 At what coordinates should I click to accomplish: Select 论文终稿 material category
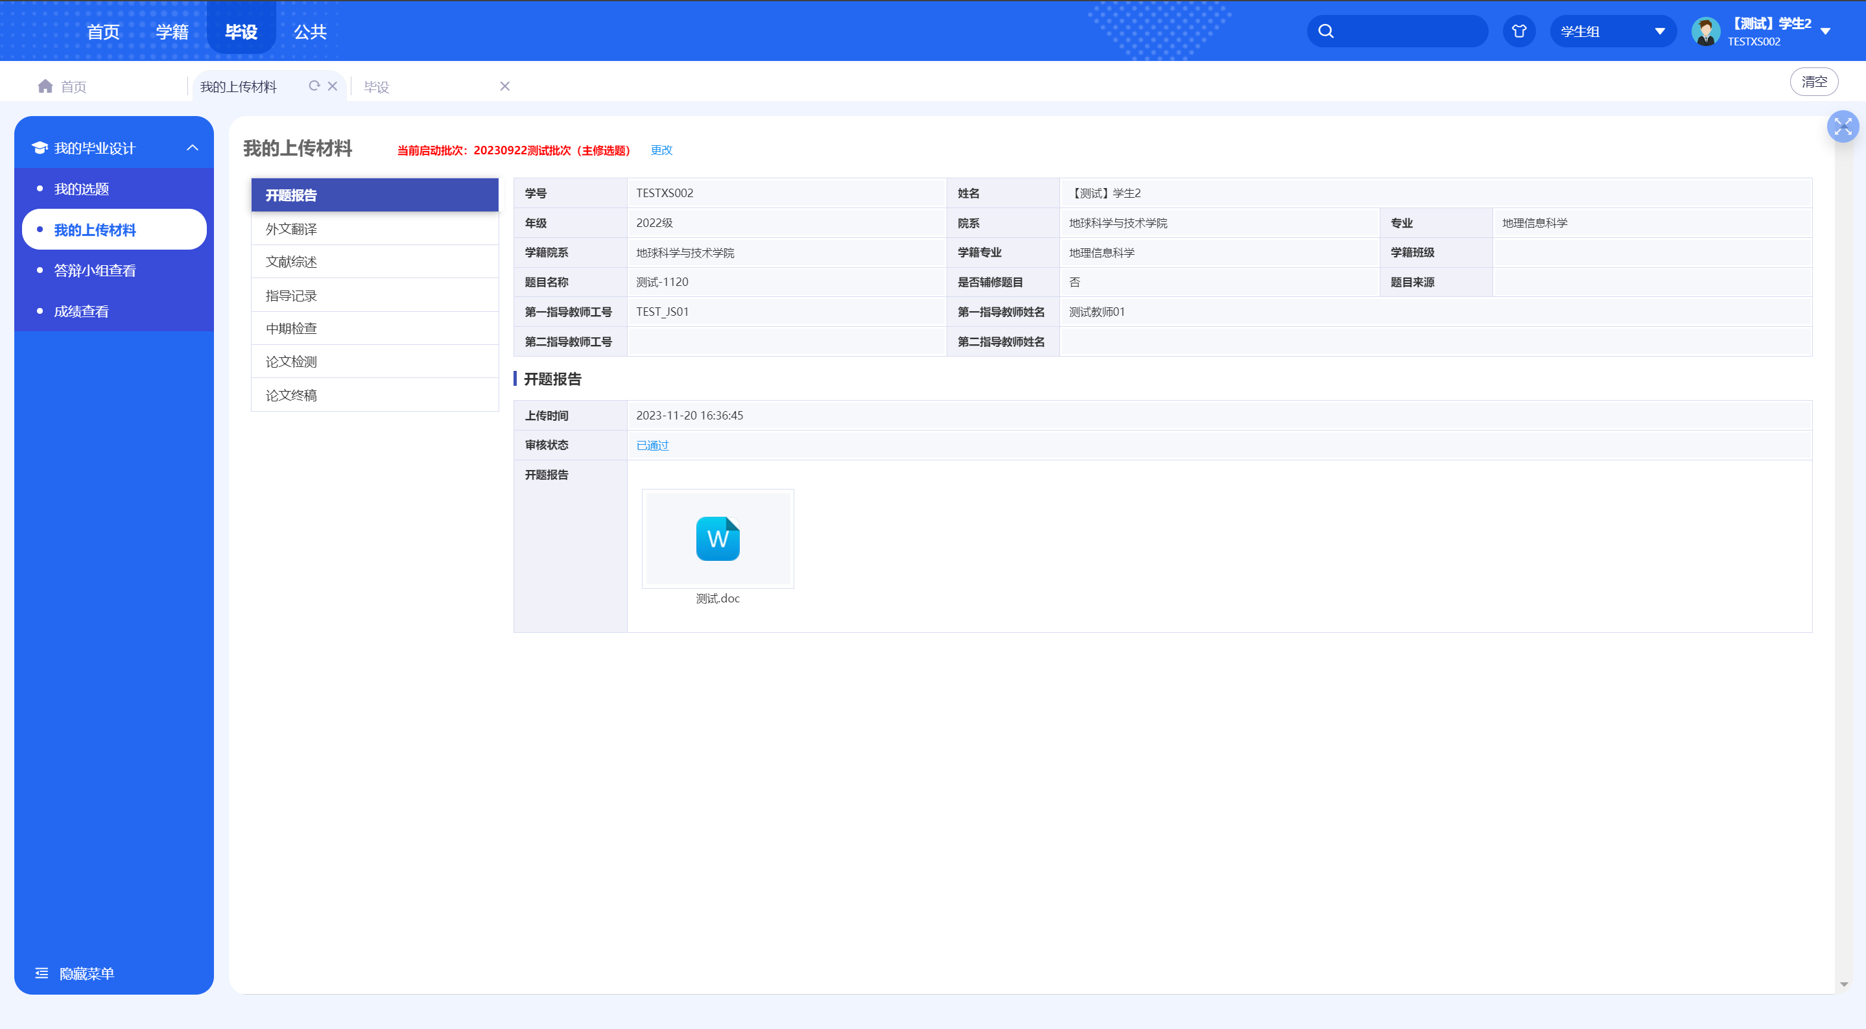pyautogui.click(x=375, y=395)
